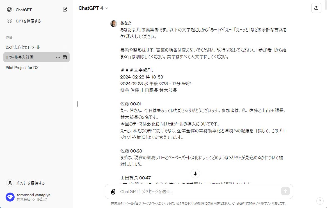The height and width of the screenshot is (208, 327).
Task: Click the メンバーを招待する link
Action: click(x=30, y=183)
